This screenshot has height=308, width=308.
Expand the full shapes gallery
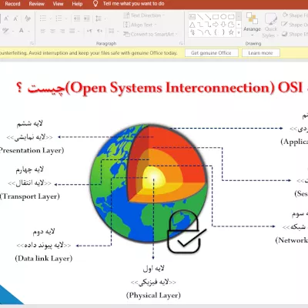[x=239, y=33]
